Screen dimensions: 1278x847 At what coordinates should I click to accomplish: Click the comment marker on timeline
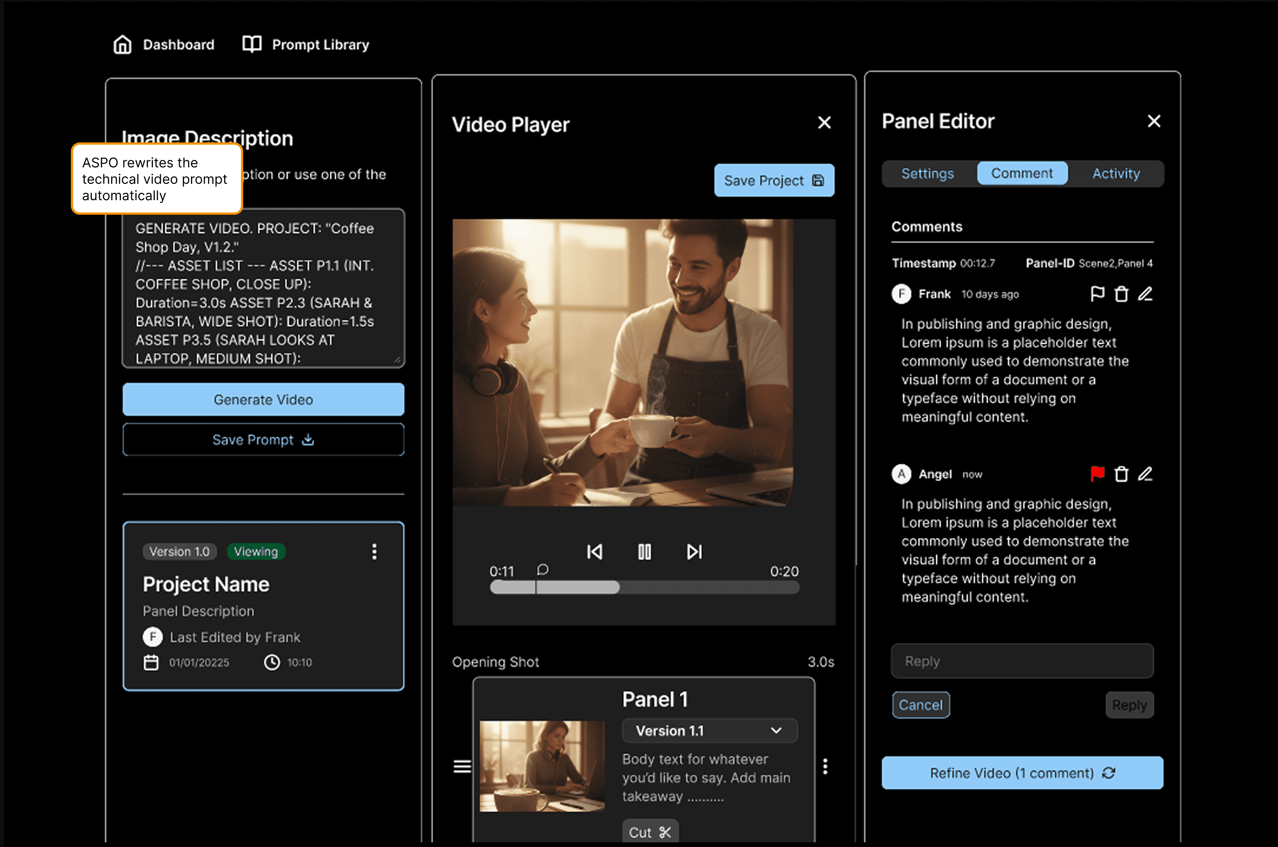tap(542, 570)
